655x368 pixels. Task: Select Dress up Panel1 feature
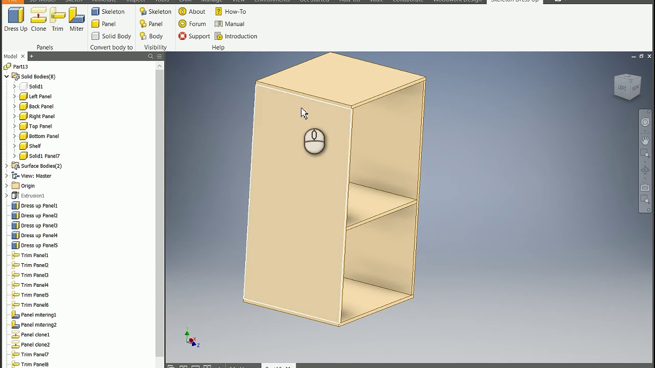[x=35, y=205]
